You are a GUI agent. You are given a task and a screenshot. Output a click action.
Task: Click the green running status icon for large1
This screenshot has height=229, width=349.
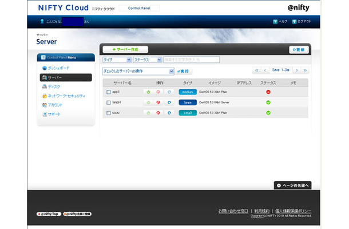pyautogui.click(x=268, y=102)
